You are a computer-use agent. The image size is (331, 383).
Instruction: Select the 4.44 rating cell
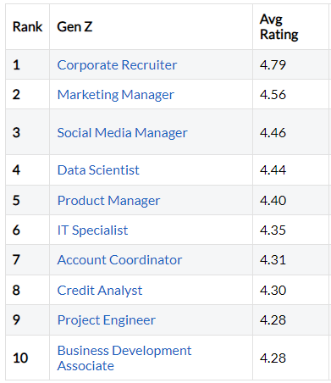point(292,170)
